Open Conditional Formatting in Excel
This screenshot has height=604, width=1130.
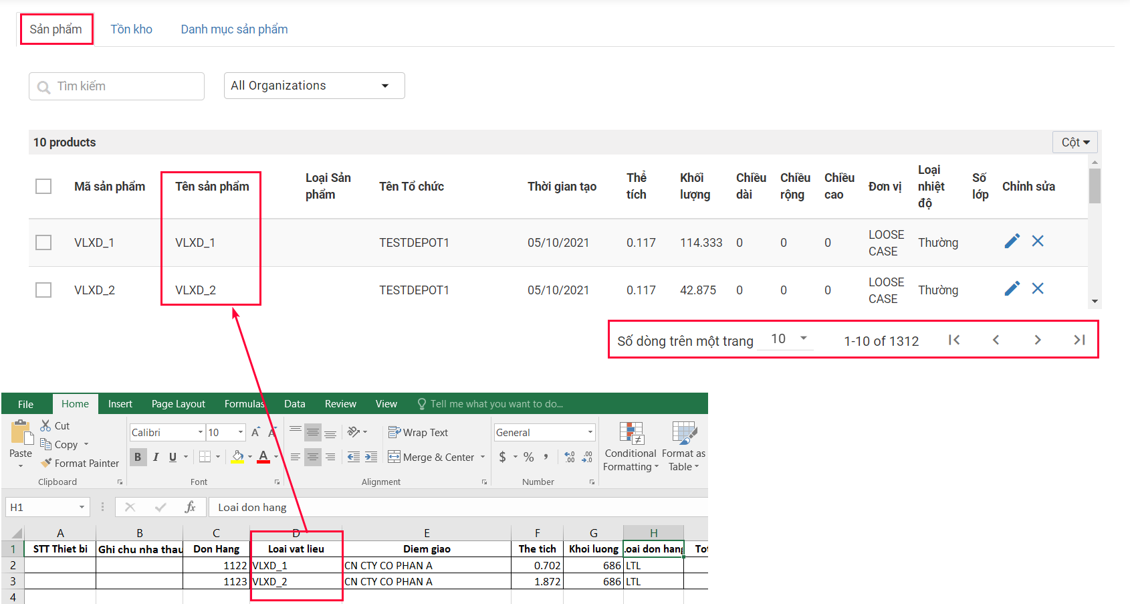click(x=631, y=446)
